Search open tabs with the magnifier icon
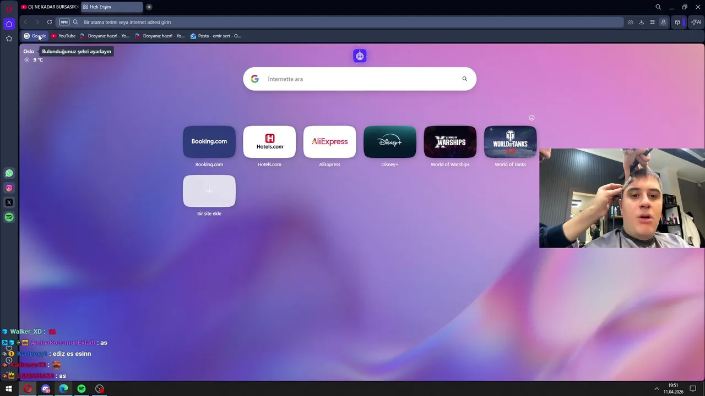705x396 pixels. [658, 7]
